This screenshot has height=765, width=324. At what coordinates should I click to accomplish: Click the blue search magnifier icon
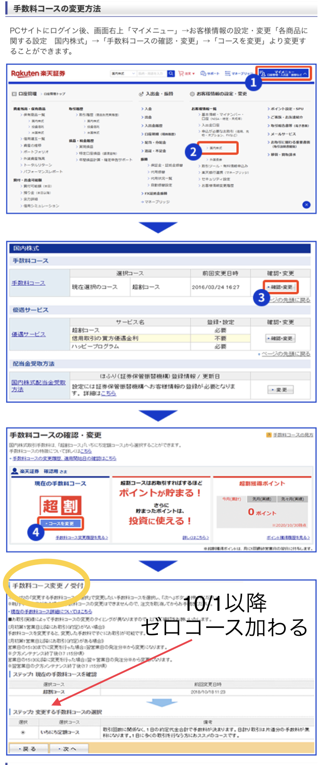point(171,74)
